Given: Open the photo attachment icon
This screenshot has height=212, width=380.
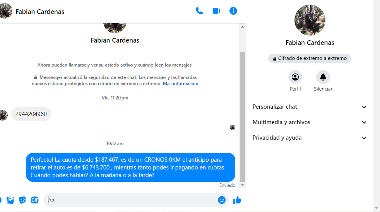Looking at the screenshot, I should (10, 200).
